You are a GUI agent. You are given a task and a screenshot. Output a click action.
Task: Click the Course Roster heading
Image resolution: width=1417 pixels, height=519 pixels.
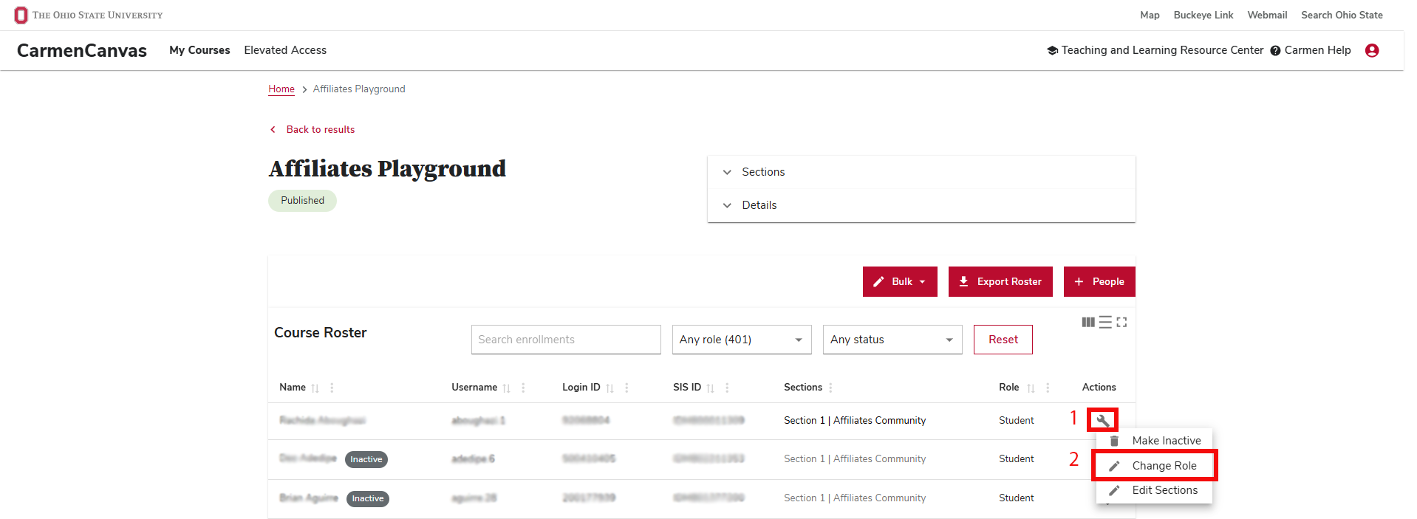321,333
